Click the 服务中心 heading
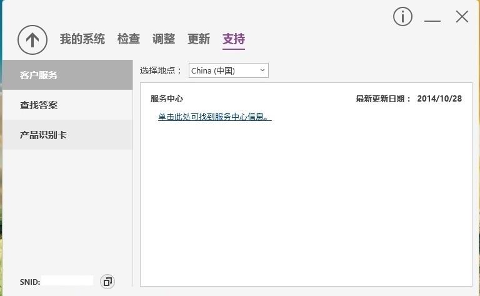 click(x=167, y=98)
